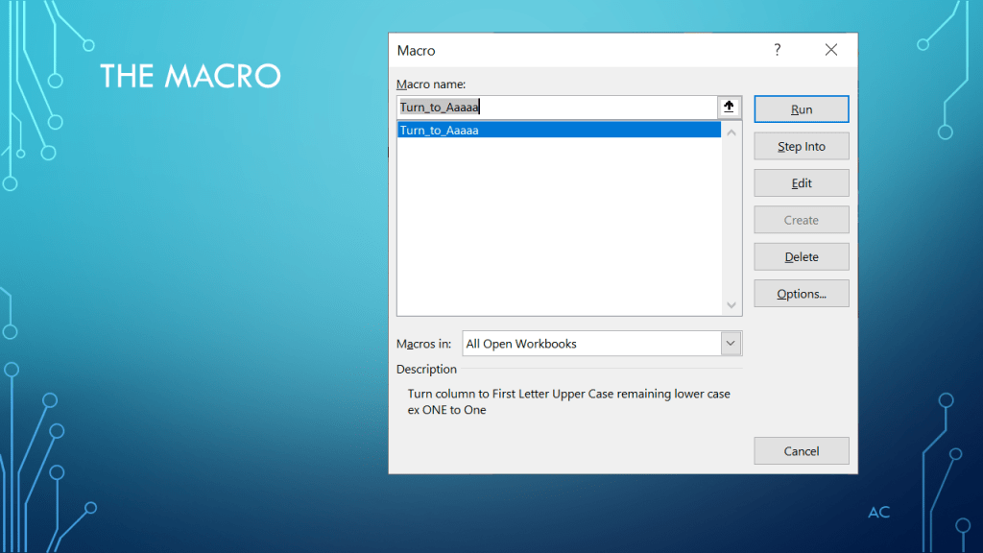Click the All Open Workbooks combo box
The width and height of the screenshot is (983, 553).
pos(590,344)
